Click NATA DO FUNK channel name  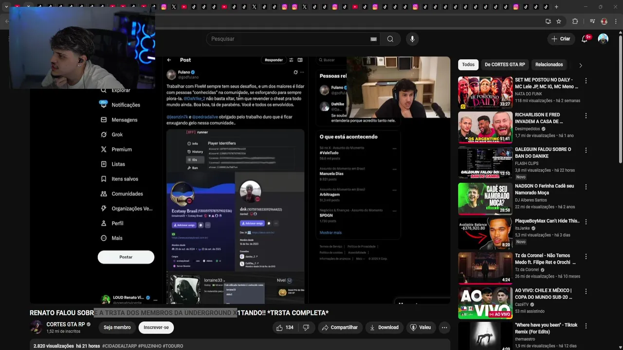click(x=529, y=94)
